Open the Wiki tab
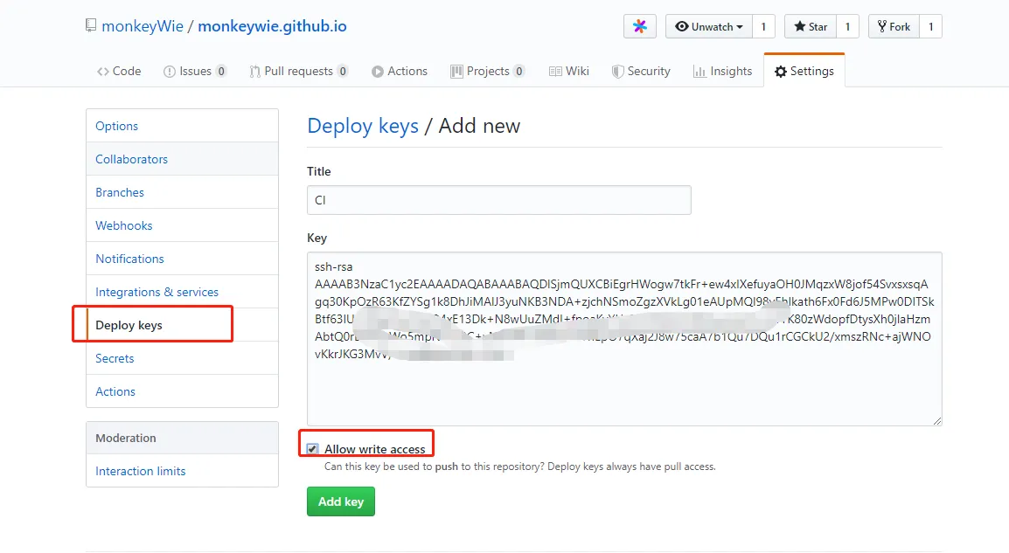Image resolution: width=1009 pixels, height=553 pixels. (x=569, y=72)
